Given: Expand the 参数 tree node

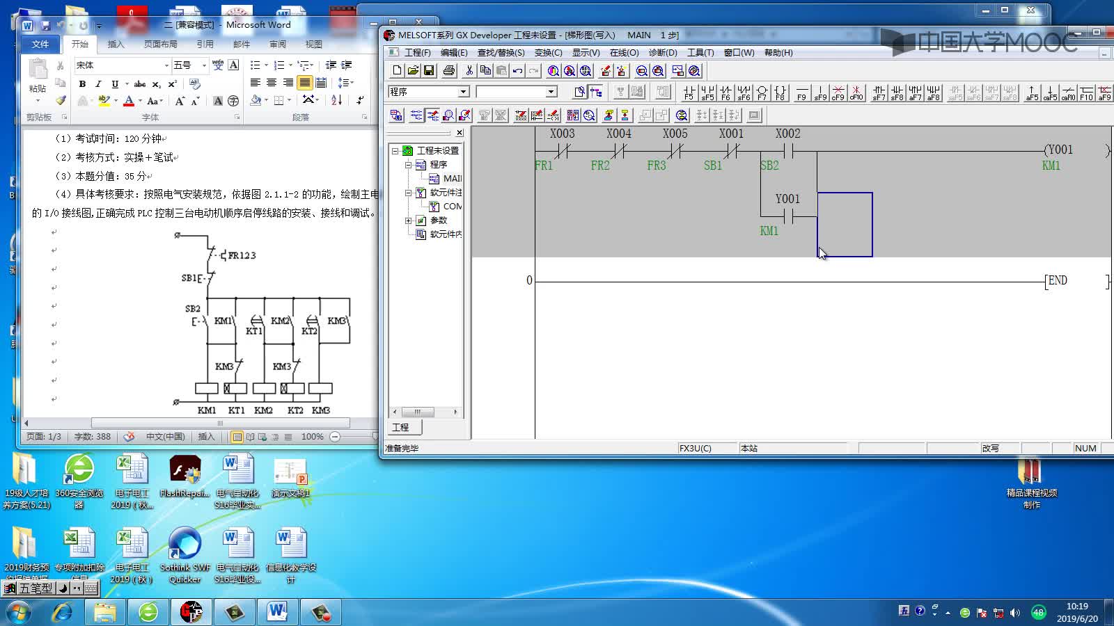Looking at the screenshot, I should tap(409, 220).
